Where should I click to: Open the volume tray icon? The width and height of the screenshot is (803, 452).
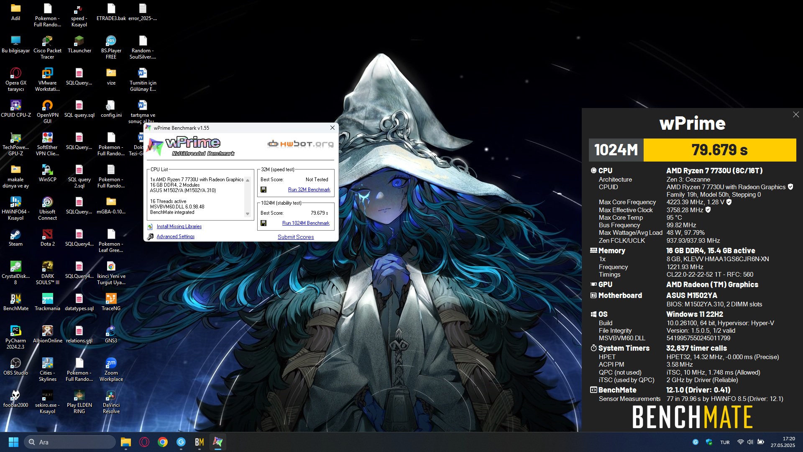750,442
